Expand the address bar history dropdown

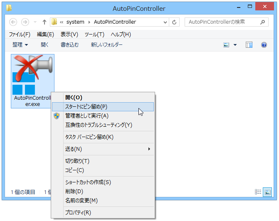(x=165, y=22)
